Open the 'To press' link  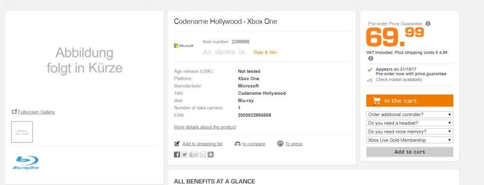[x=294, y=144]
